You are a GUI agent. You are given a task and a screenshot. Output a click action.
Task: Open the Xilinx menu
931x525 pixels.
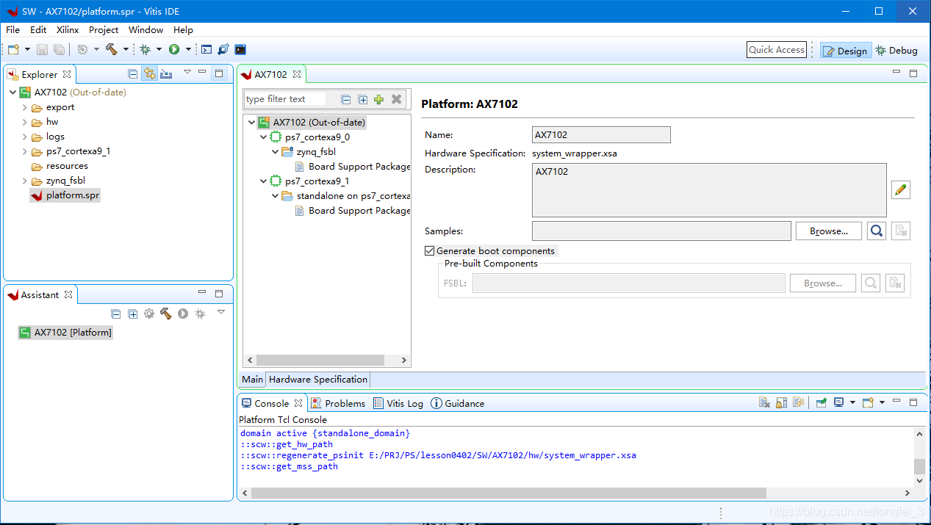[68, 29]
